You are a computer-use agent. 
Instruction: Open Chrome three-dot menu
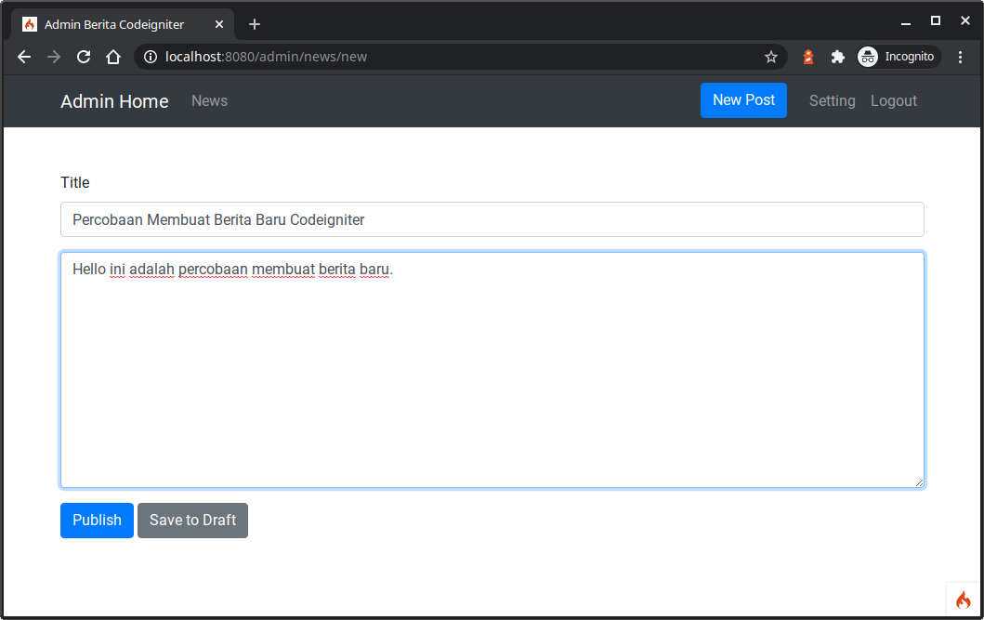(x=961, y=57)
